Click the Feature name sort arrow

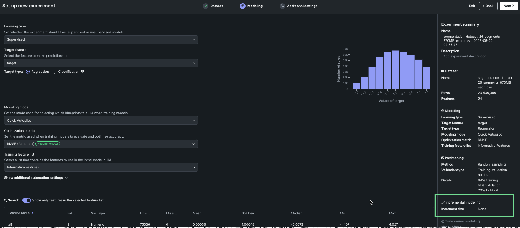coord(32,213)
